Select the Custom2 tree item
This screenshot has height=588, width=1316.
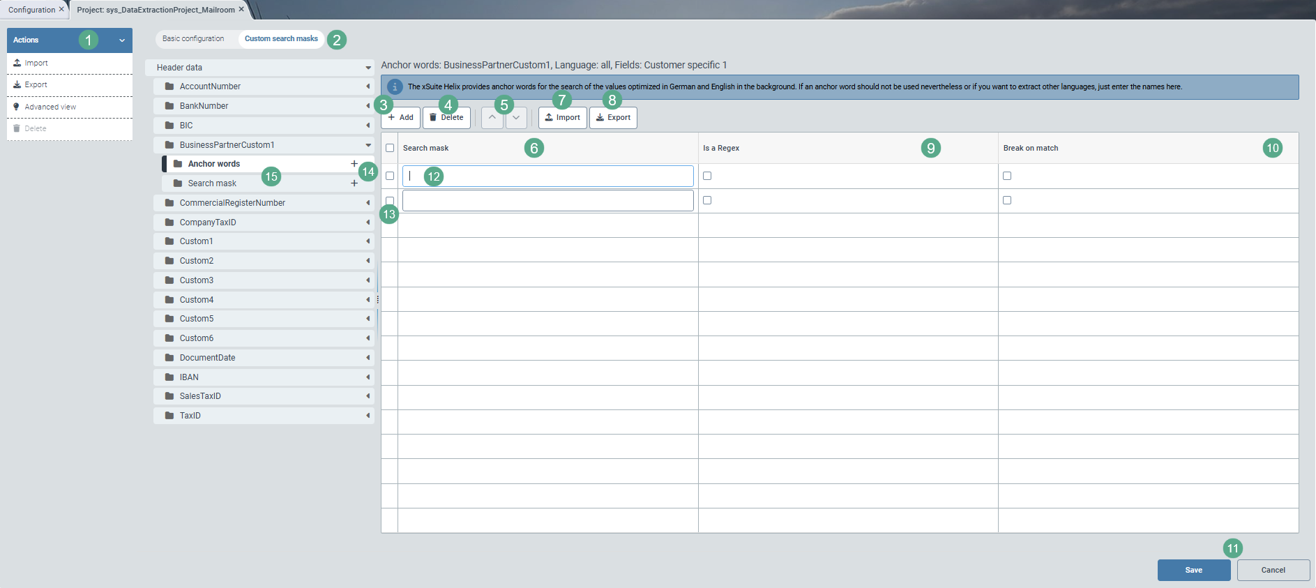click(264, 261)
